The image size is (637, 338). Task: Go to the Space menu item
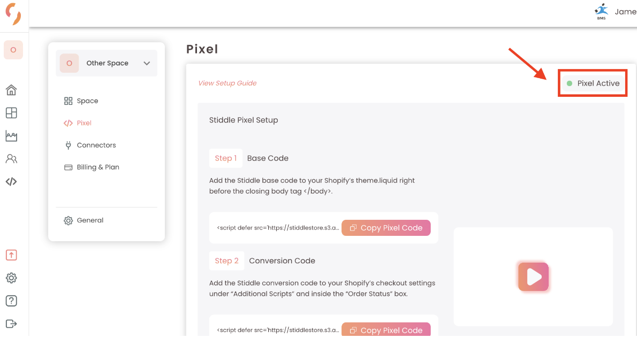[x=81, y=101]
